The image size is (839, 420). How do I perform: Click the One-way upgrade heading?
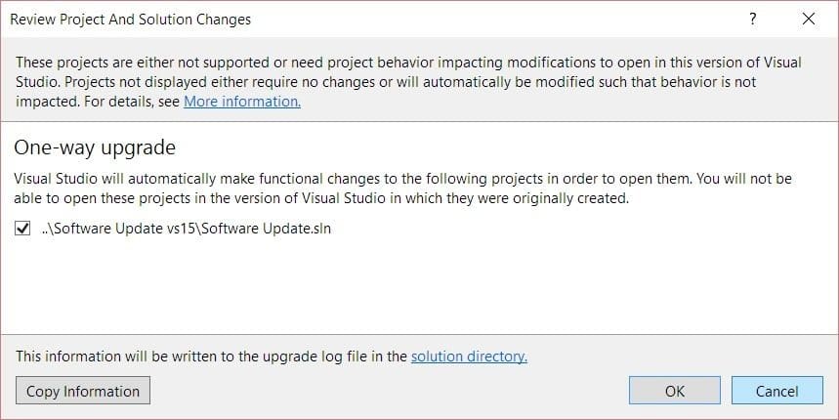[x=95, y=147]
